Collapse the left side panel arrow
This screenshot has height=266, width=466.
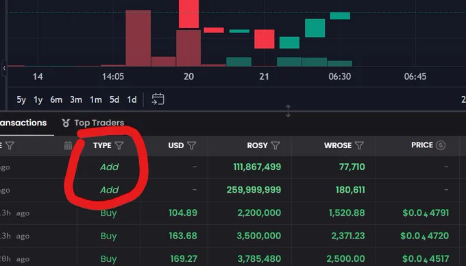[x=4, y=68]
